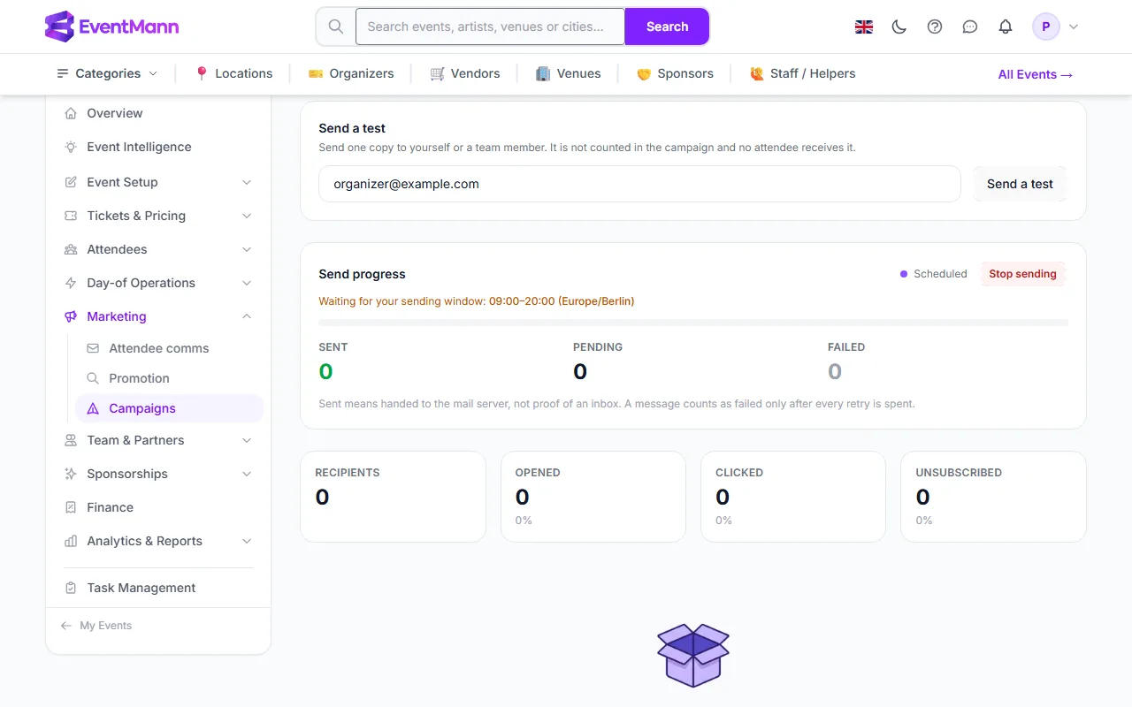
Task: Open Event Intelligence
Action: (x=158, y=147)
